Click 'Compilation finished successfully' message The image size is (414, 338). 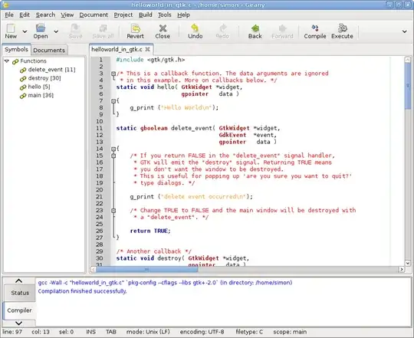pos(82,291)
